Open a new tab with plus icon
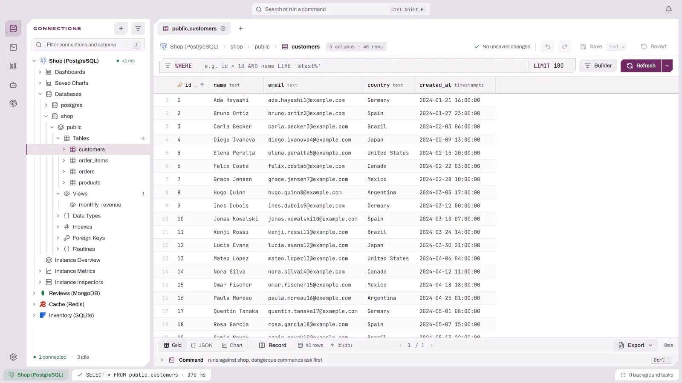 [x=241, y=29]
